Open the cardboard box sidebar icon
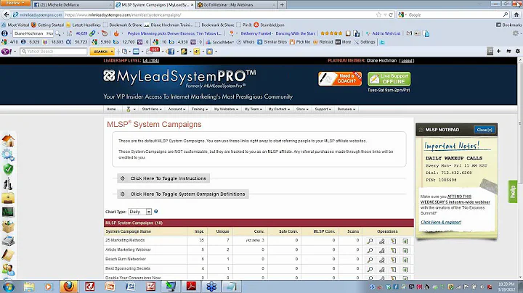The width and height of the screenshot is (523, 293). pyautogui.click(x=8, y=226)
